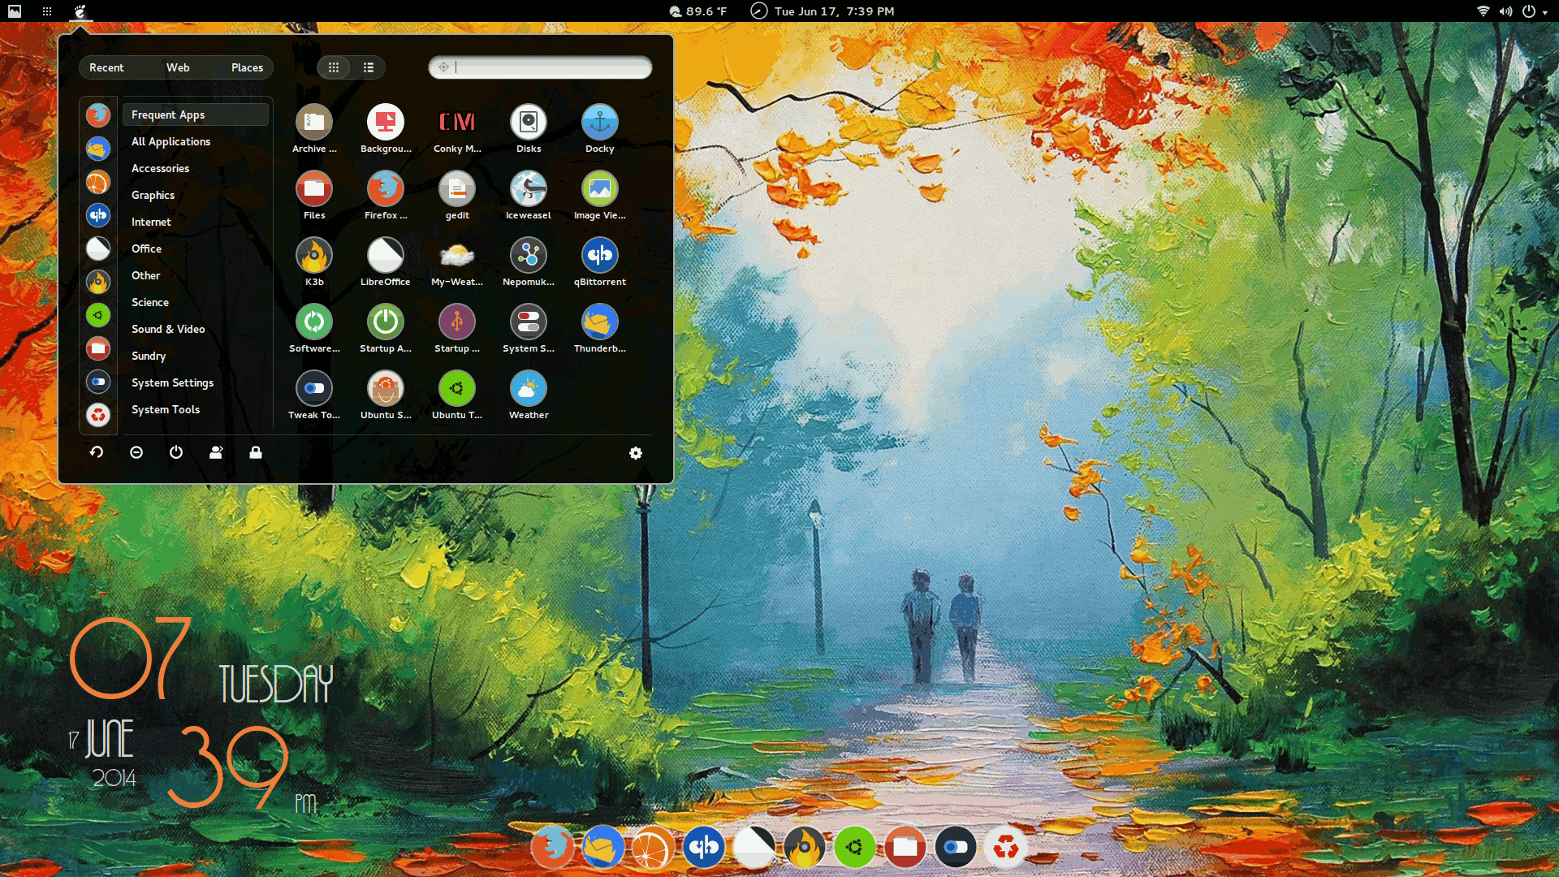The image size is (1559, 877).
Task: Select Frequent Apps category
Action: (x=196, y=114)
